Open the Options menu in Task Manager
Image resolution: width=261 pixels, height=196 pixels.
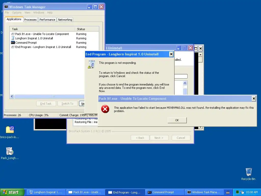click(17, 13)
